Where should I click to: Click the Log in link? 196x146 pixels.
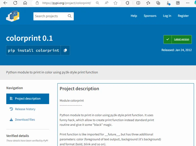(x=167, y=16)
